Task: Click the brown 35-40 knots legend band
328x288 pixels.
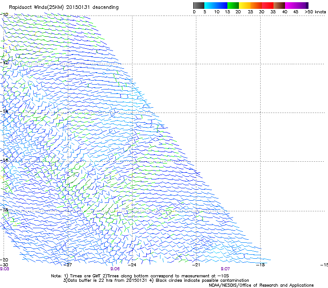Action: pos(279,5)
